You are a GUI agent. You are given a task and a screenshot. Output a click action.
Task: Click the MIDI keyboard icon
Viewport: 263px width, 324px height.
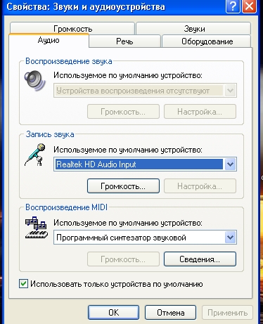(x=37, y=228)
